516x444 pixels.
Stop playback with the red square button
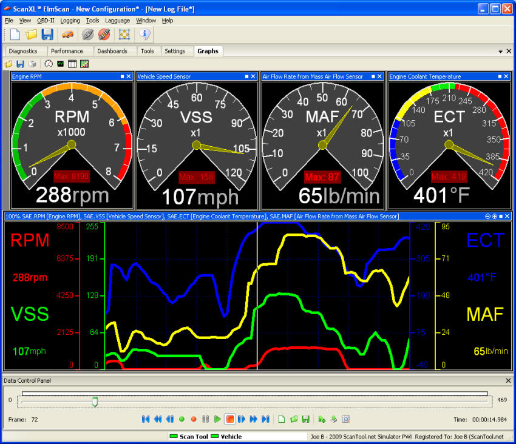[x=230, y=419]
